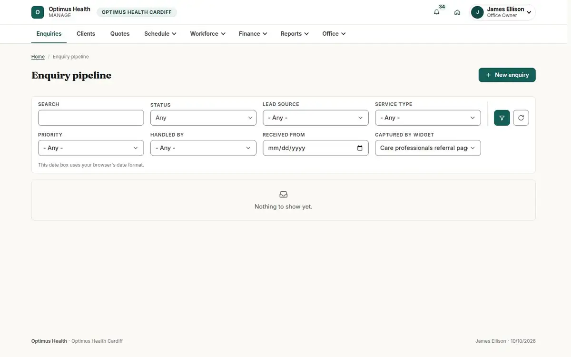This screenshot has width=571, height=357.
Task: Click the Optimus Health logo square
Action: click(38, 12)
